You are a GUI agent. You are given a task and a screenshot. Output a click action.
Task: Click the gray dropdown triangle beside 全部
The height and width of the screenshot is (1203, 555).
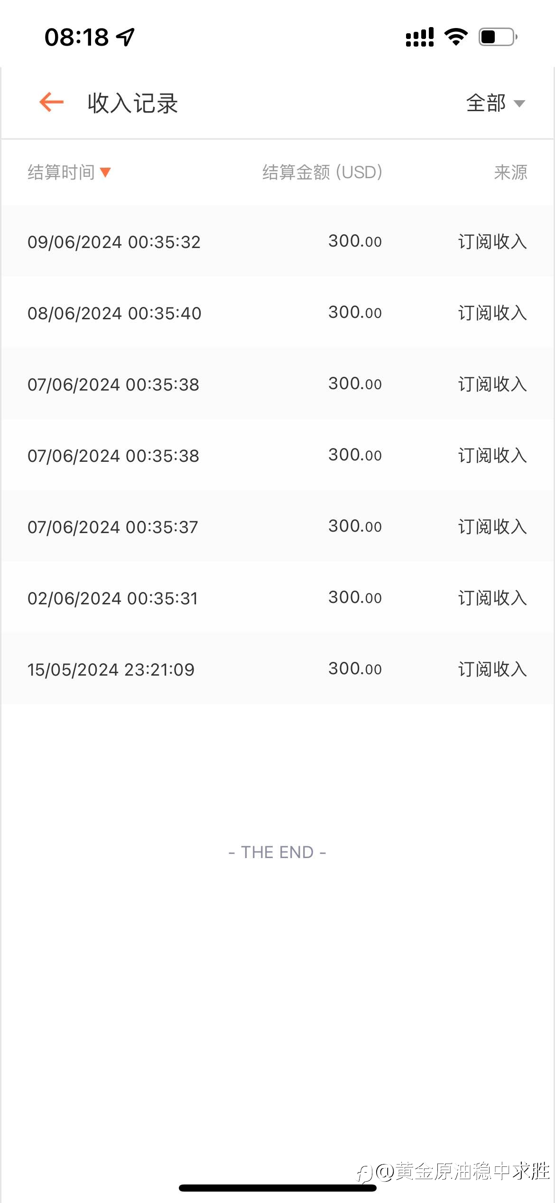coord(519,104)
